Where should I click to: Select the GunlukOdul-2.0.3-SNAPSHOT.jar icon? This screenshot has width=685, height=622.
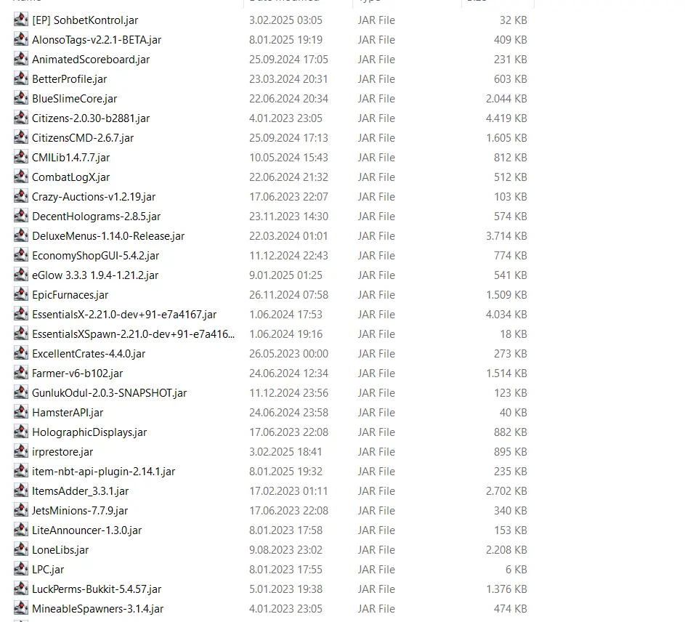21,393
